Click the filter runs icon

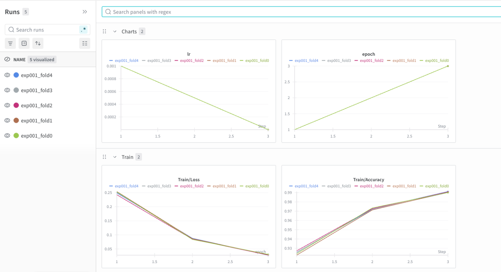tap(10, 43)
